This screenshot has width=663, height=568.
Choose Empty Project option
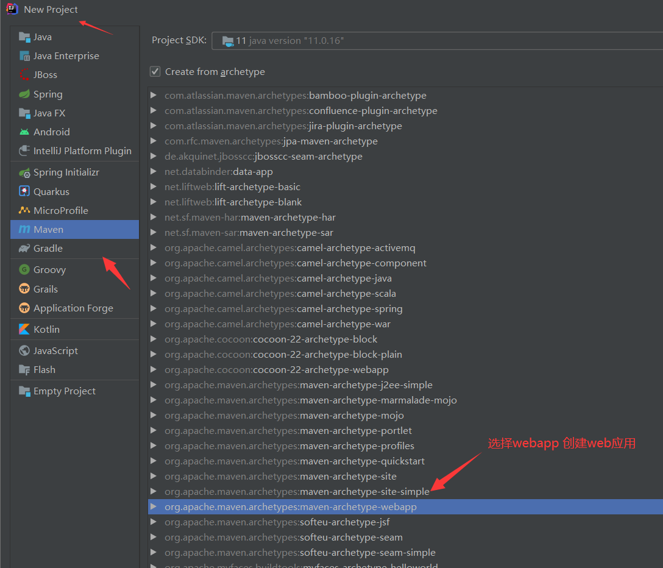(74, 391)
